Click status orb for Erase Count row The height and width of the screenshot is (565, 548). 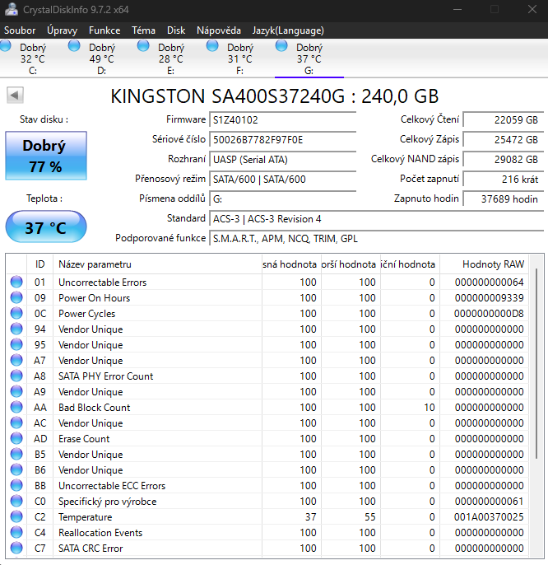pyautogui.click(x=16, y=438)
